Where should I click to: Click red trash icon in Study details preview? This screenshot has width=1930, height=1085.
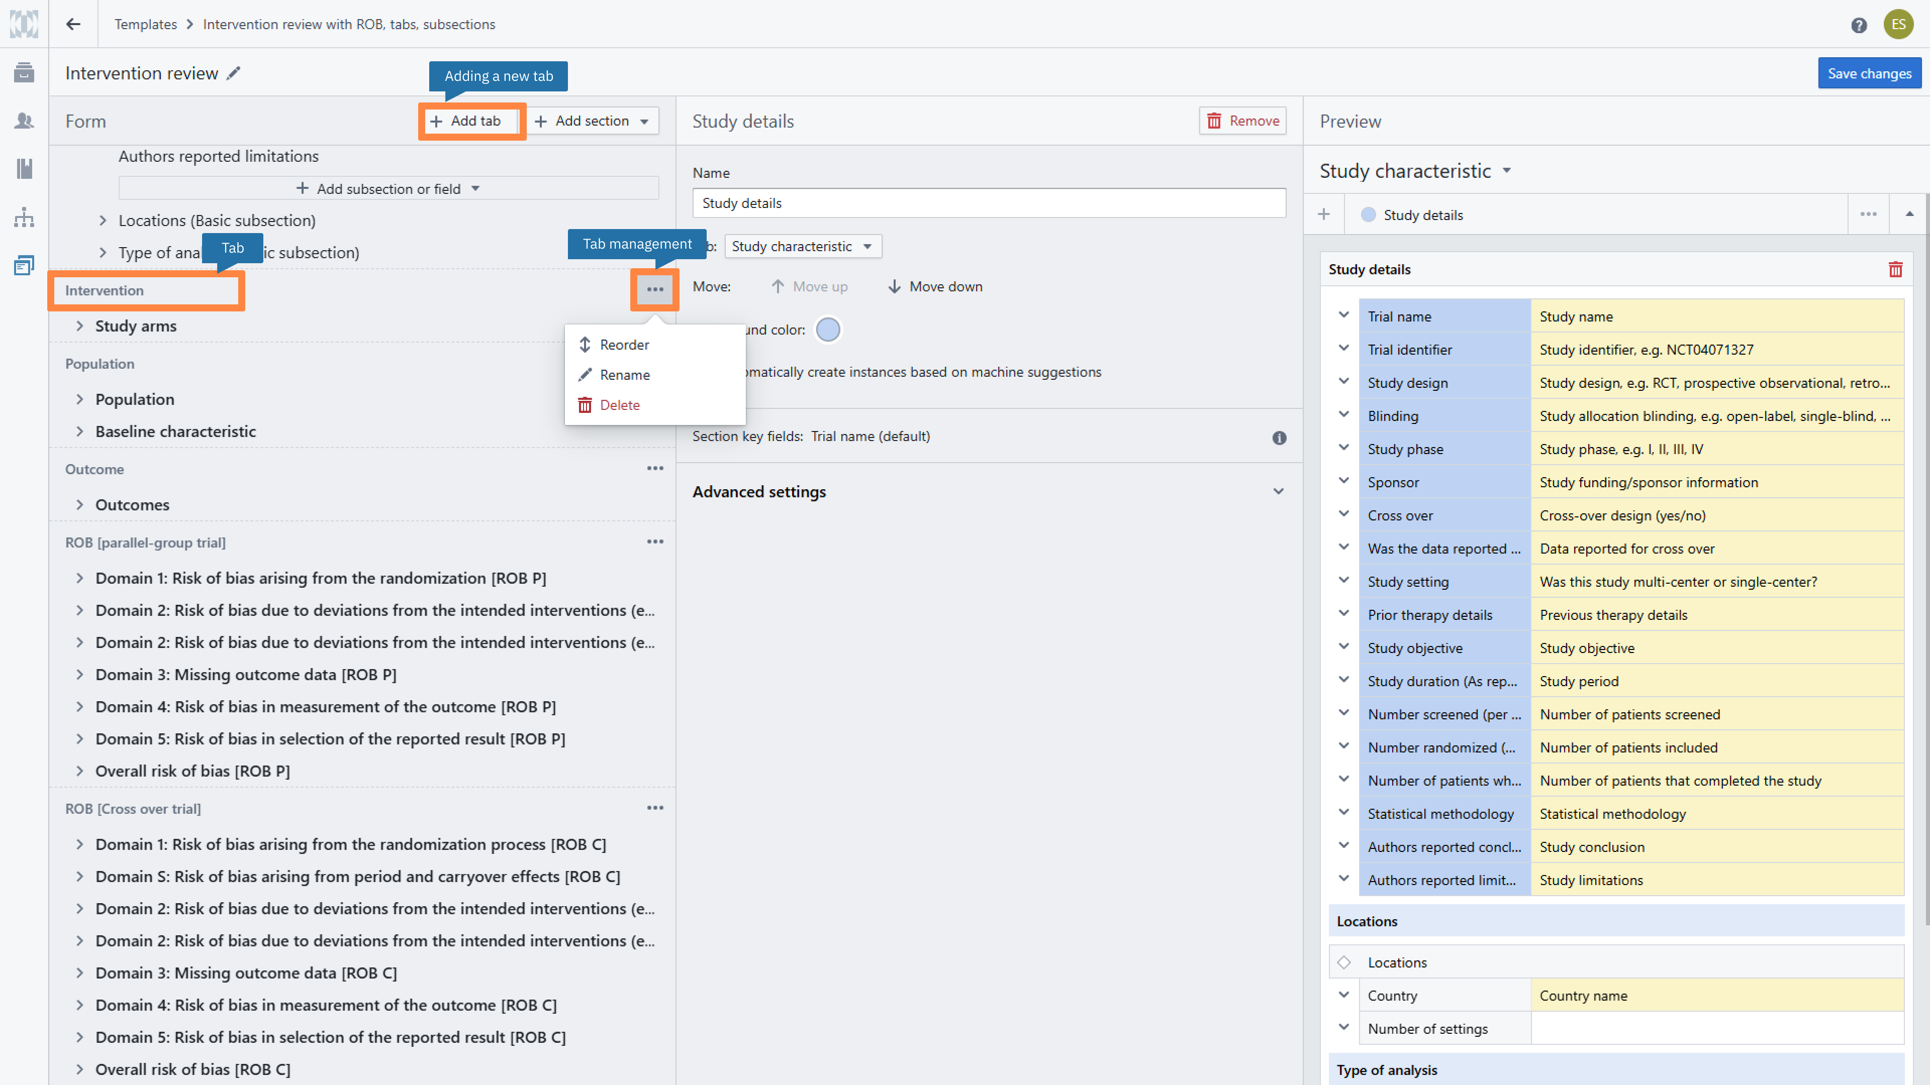[x=1895, y=270]
